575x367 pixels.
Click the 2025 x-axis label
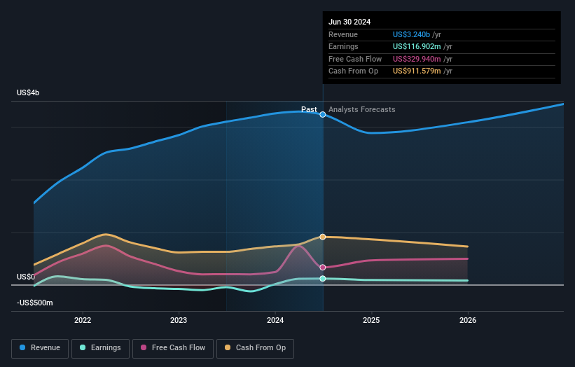point(371,321)
